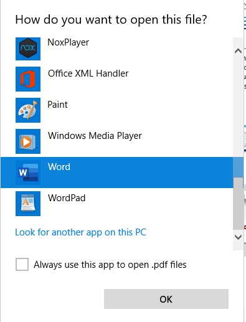The width and height of the screenshot is (246, 322).
Task: Open Look for another app on this PC
Action: [x=81, y=232]
